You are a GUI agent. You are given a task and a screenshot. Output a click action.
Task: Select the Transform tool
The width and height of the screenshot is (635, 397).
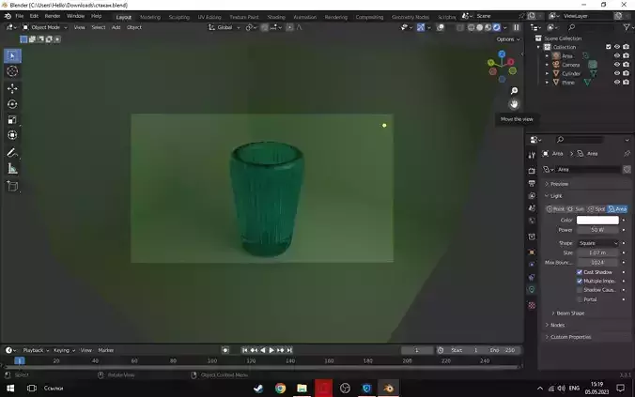(12, 135)
